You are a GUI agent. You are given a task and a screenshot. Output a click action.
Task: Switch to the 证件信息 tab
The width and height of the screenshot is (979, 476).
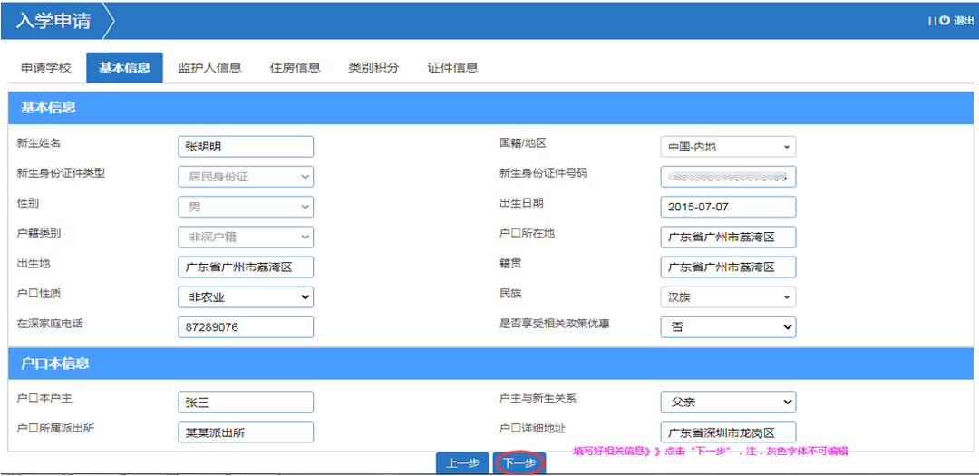click(452, 68)
